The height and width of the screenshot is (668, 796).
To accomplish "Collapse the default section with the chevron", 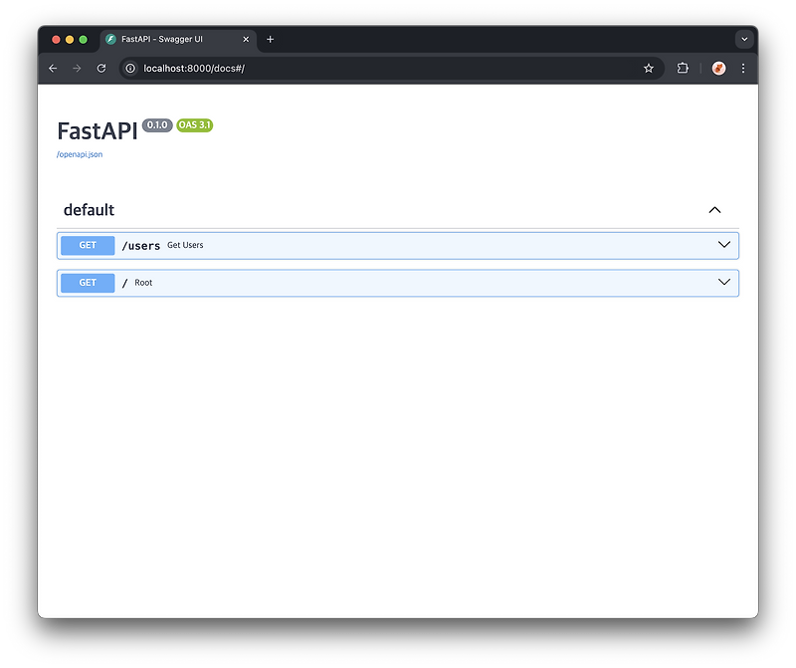I will coord(714,210).
